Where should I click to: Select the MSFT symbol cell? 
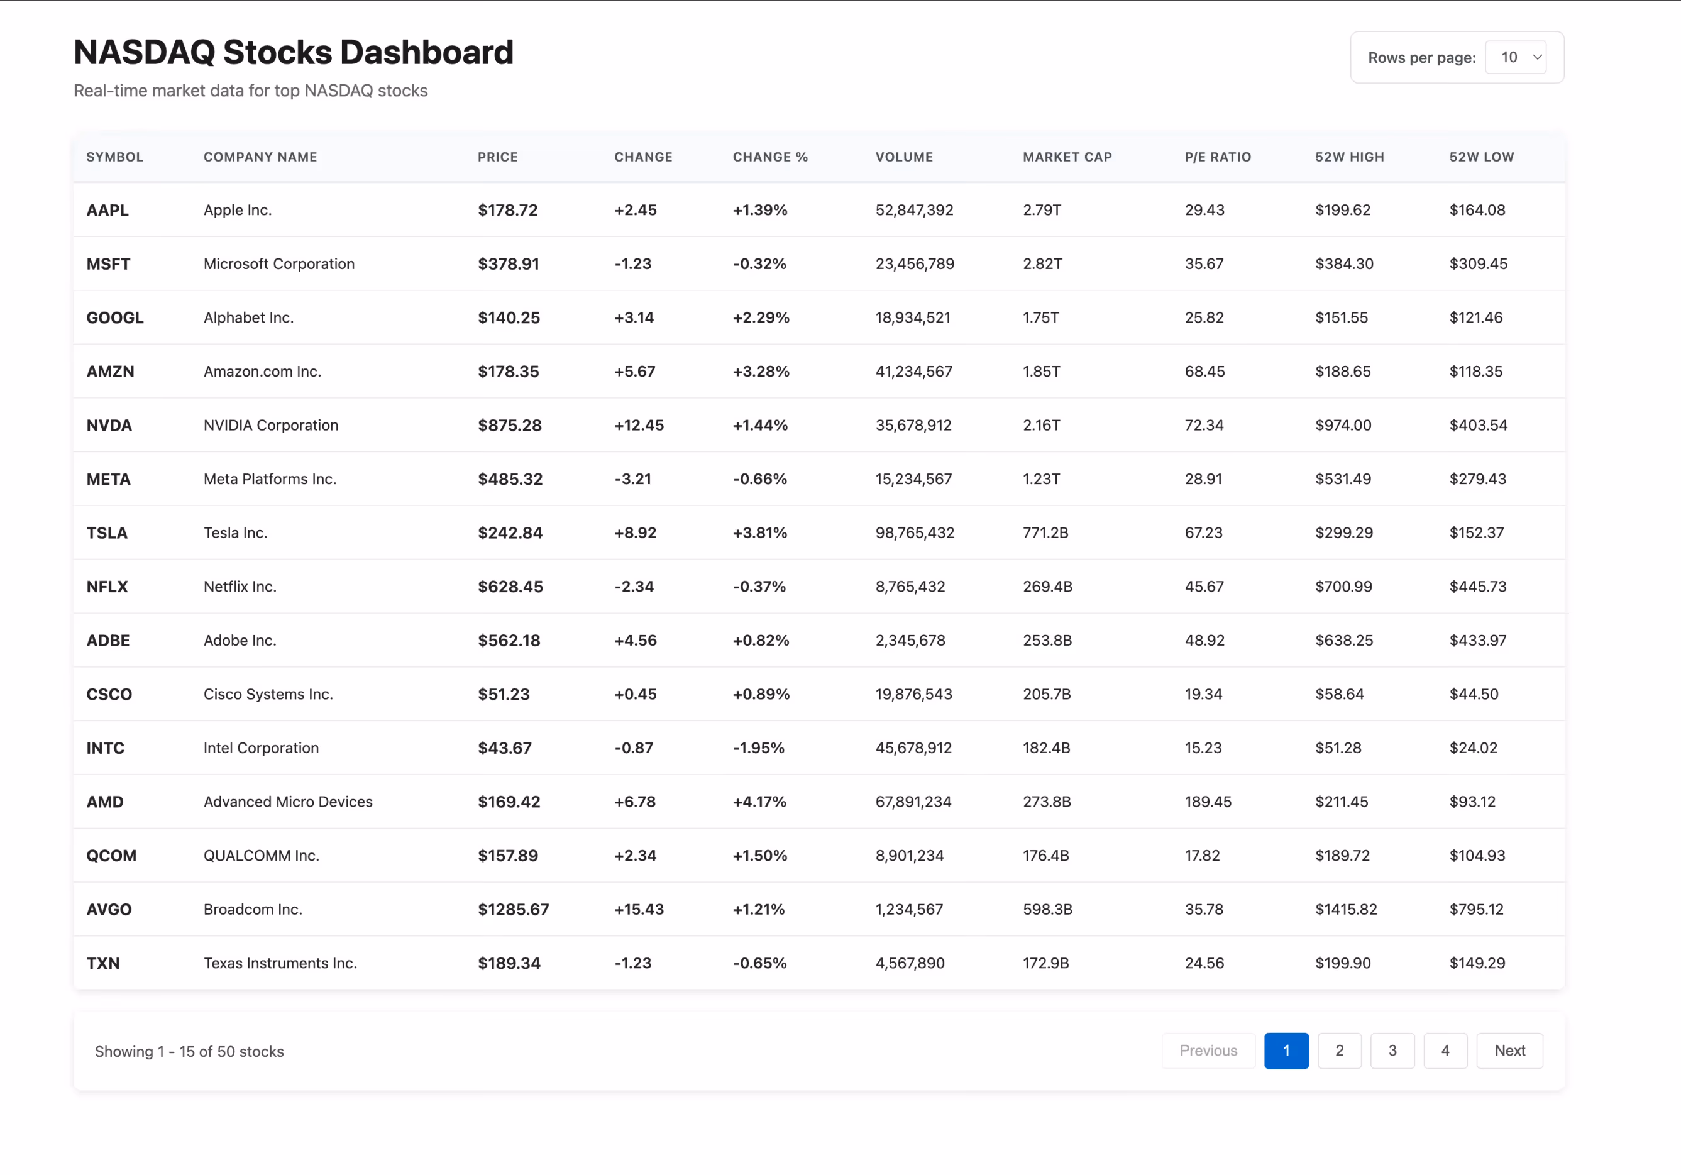[x=108, y=263]
